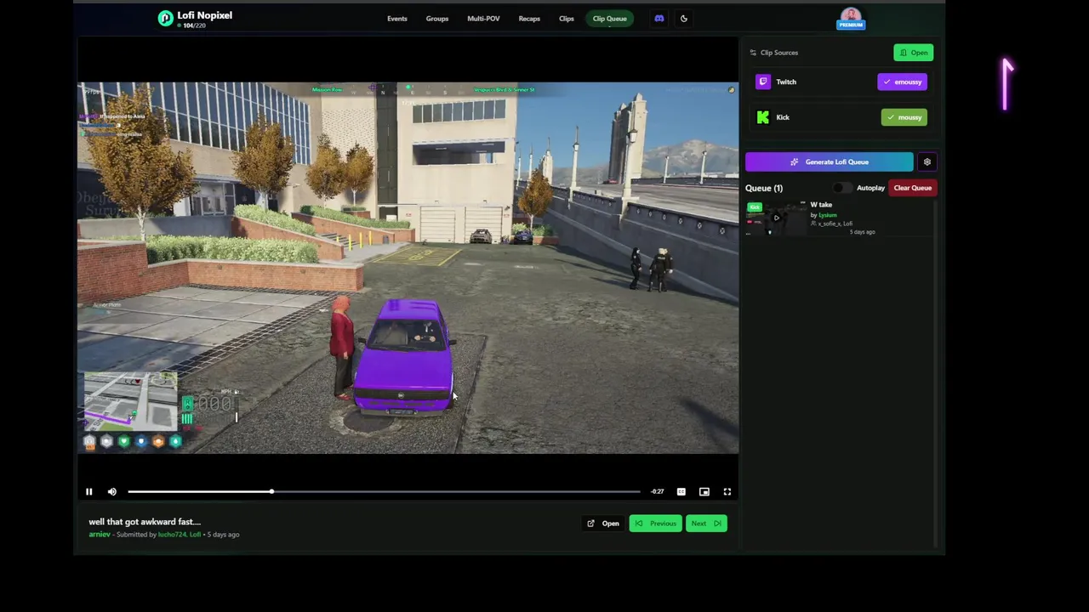Image resolution: width=1089 pixels, height=612 pixels.
Task: Enter fullscreen video mode
Action: click(727, 491)
